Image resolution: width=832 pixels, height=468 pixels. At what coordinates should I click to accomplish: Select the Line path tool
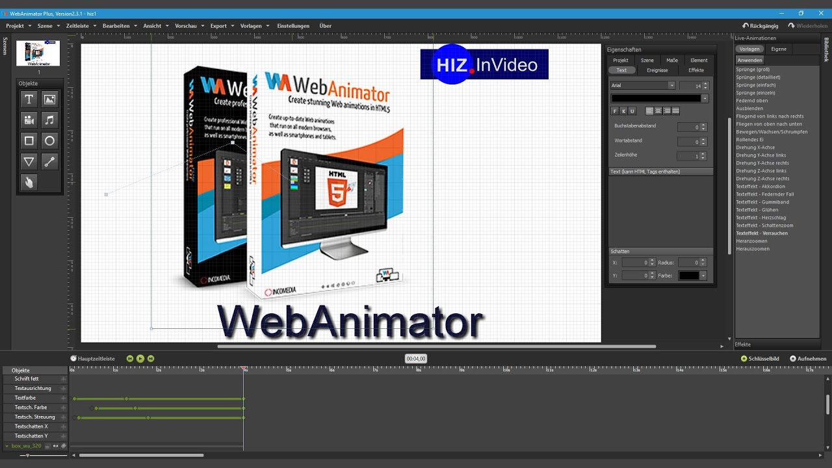(49, 161)
